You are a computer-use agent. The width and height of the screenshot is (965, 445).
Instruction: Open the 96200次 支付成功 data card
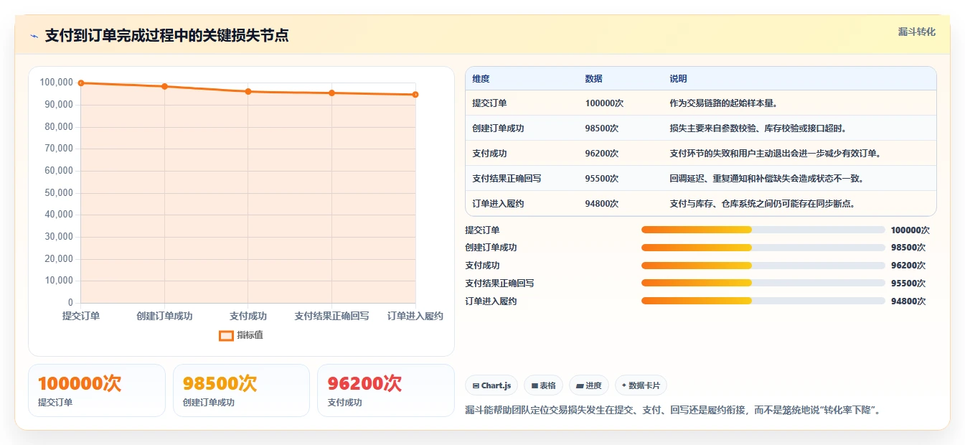point(386,390)
